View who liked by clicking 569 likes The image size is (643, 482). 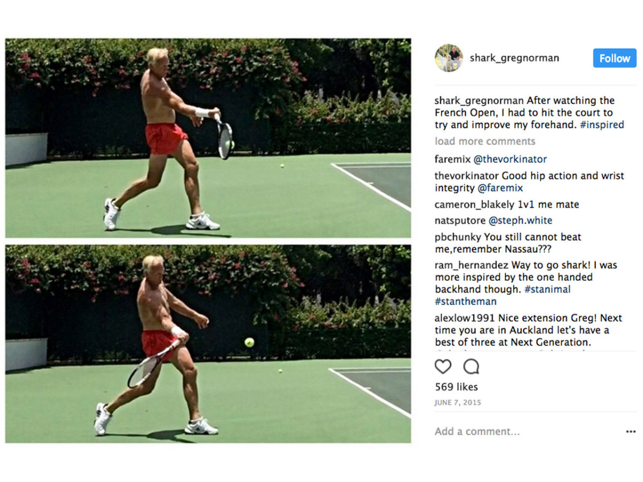pos(456,386)
